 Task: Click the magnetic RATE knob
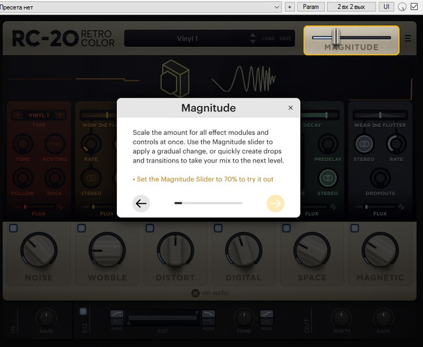point(397,144)
